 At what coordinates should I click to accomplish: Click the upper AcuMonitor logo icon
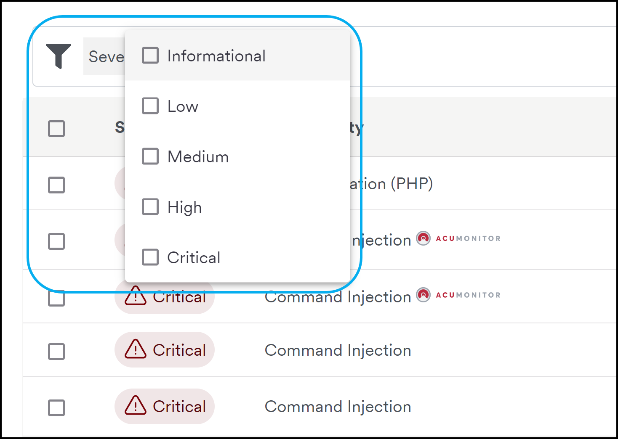pyautogui.click(x=423, y=238)
